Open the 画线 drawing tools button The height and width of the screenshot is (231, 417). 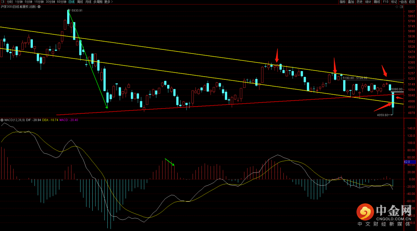[x=377, y=2]
